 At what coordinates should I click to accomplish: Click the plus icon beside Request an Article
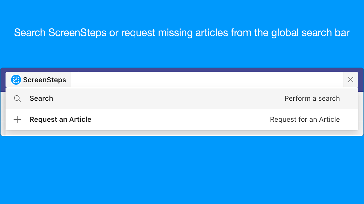(x=17, y=120)
